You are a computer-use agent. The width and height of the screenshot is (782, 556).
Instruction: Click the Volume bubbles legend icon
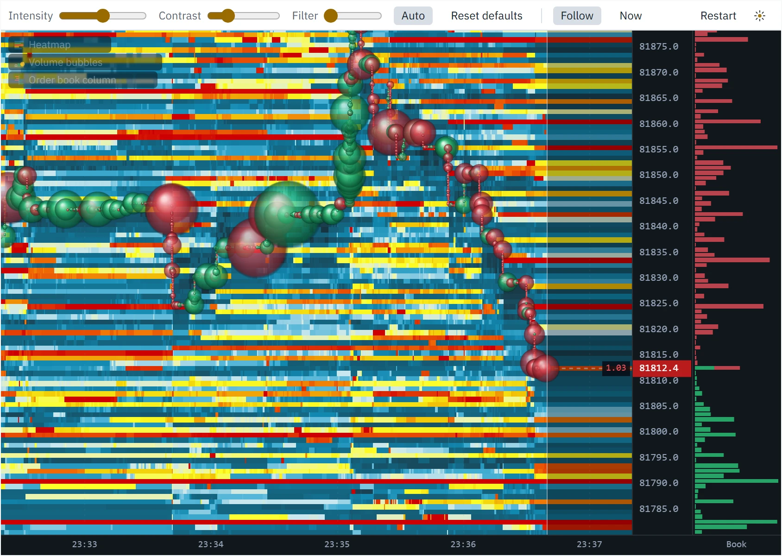pyautogui.click(x=19, y=63)
